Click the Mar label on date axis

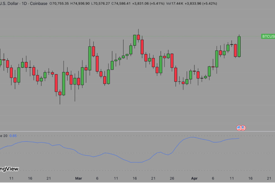(x=79, y=179)
